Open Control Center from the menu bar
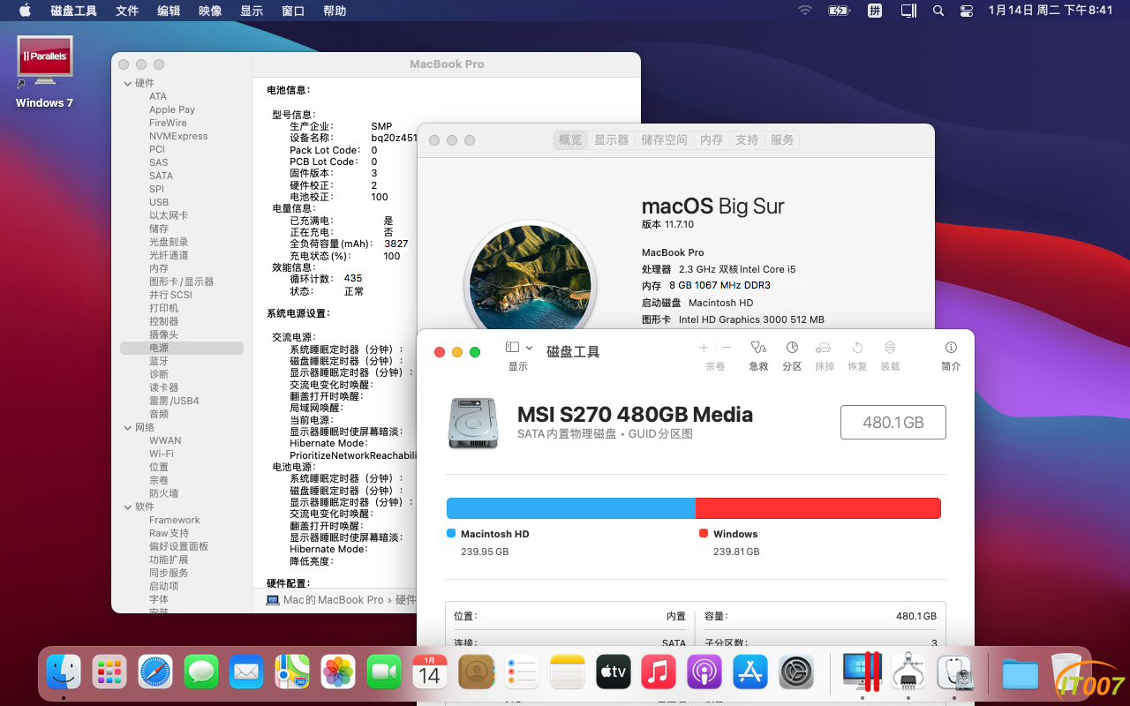Viewport: 1130px width, 706px height. click(967, 11)
